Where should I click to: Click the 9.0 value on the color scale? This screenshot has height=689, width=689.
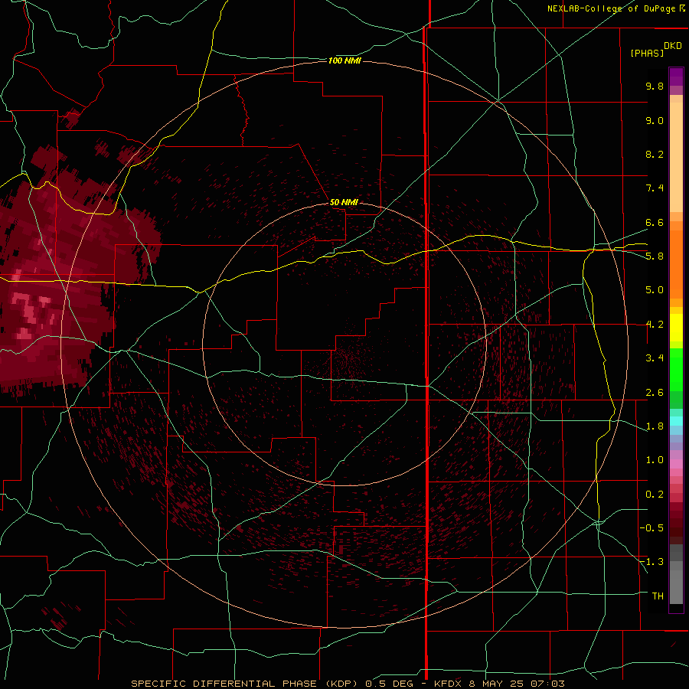tap(655, 120)
